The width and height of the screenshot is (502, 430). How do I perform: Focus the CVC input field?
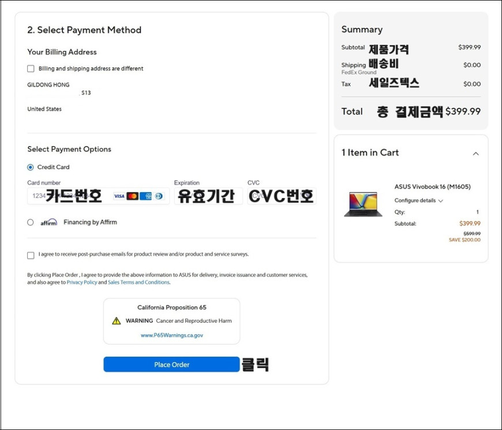(282, 196)
